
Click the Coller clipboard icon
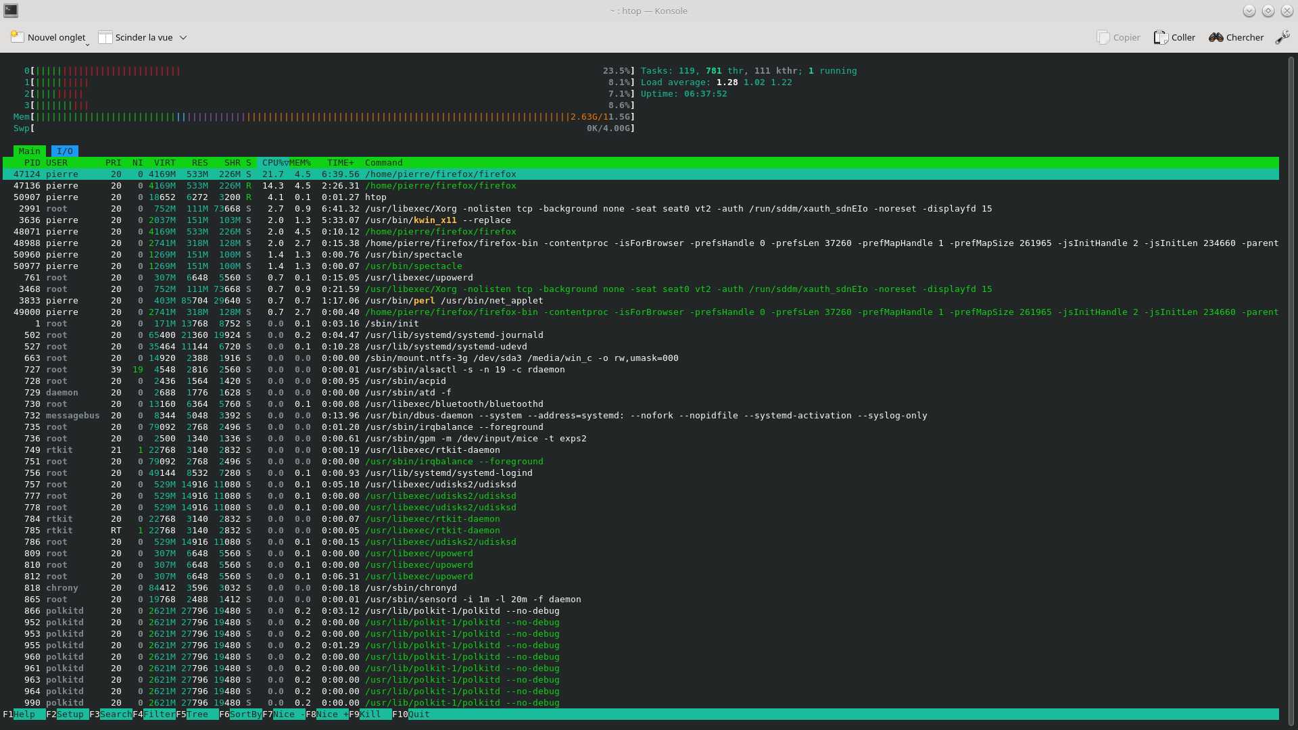(x=1161, y=37)
